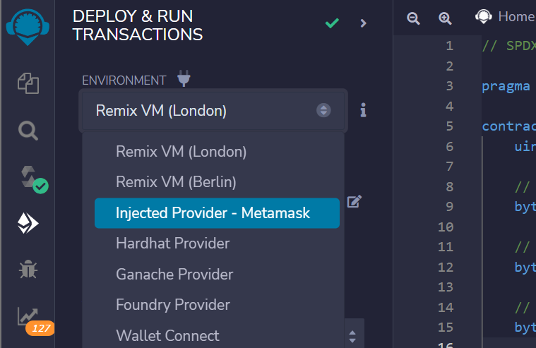Image resolution: width=536 pixels, height=348 pixels.
Task: Open the Deploy & run transactions icon
Action: 28,223
